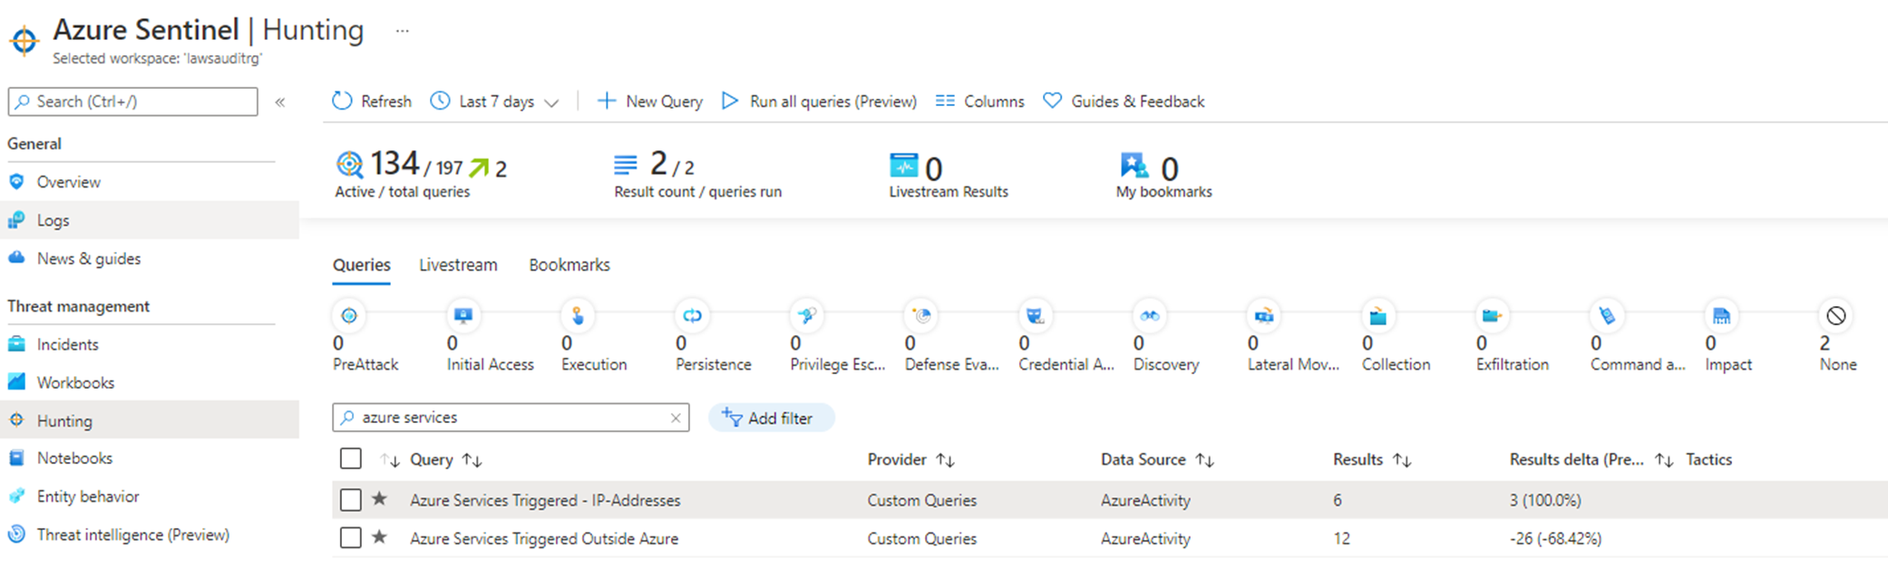Click the Tactics column header
This screenshot has width=1888, height=568.
(1708, 459)
